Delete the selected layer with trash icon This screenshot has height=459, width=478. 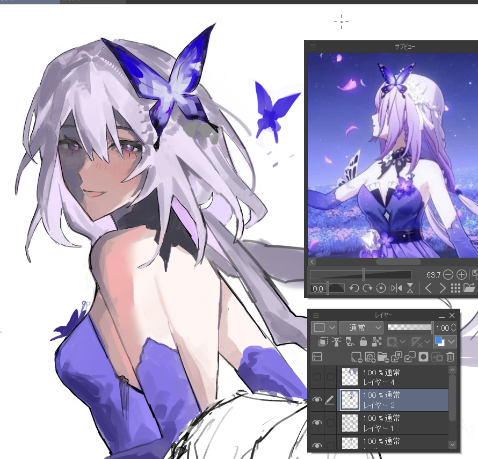tap(451, 356)
